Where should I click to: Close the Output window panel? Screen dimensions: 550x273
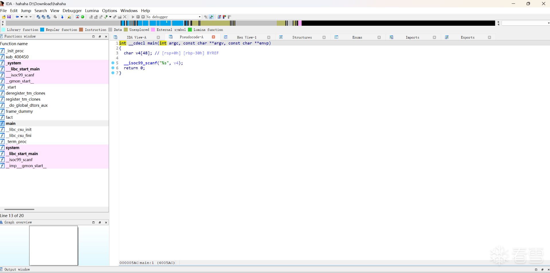548,270
